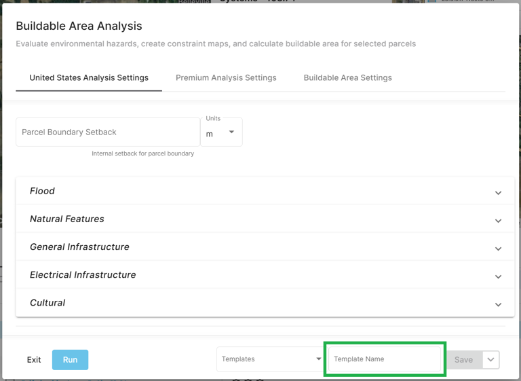Click the chevron icon beside General Infrastructure
This screenshot has height=381, width=521.
(x=498, y=249)
